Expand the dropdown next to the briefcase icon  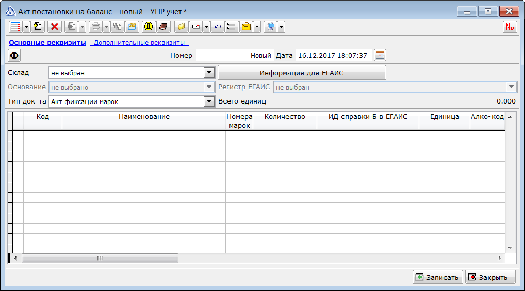(x=257, y=27)
